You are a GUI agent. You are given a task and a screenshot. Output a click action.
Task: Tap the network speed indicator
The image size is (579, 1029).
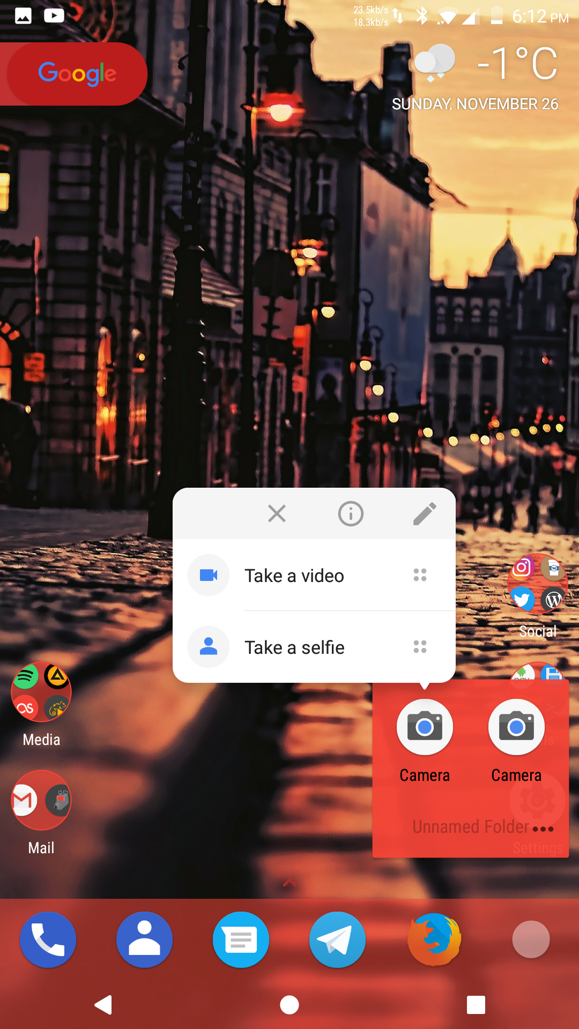tap(377, 16)
